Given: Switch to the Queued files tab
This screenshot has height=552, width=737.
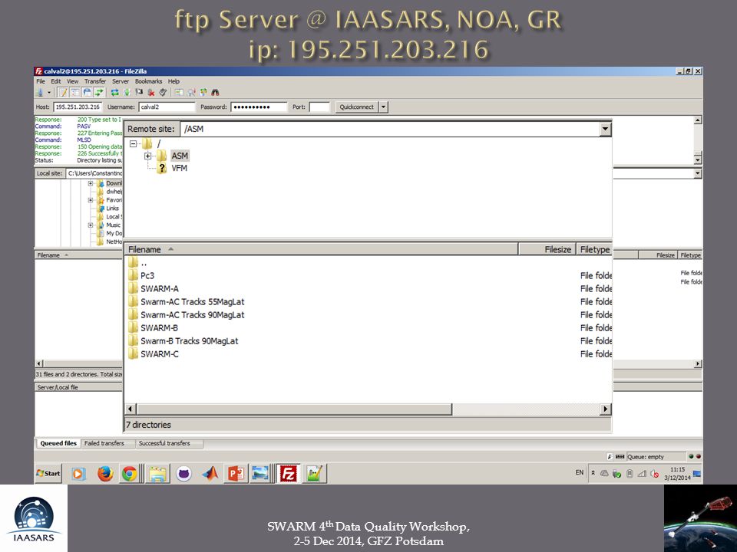Looking at the screenshot, I should click(x=58, y=443).
